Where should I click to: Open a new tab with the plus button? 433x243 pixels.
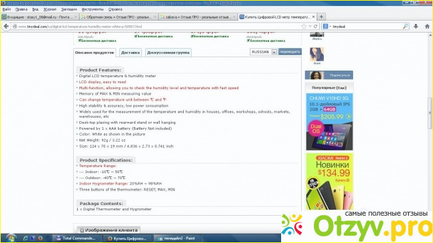[321, 17]
